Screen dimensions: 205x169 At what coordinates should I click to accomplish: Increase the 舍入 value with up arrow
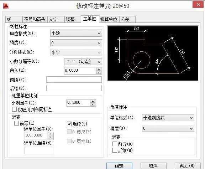tap(99, 69)
